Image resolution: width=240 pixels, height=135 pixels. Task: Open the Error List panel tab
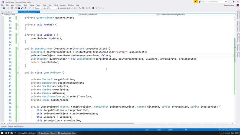4,126
